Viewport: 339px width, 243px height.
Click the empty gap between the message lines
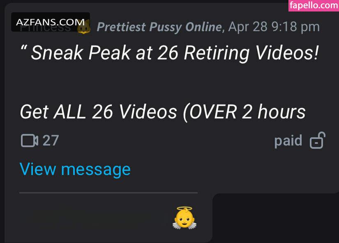[x=169, y=83]
